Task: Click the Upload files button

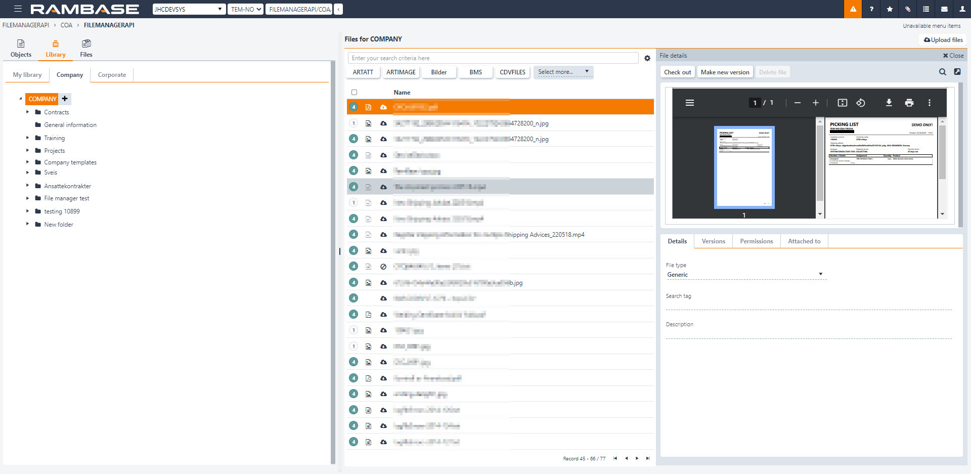Action: pyautogui.click(x=943, y=40)
